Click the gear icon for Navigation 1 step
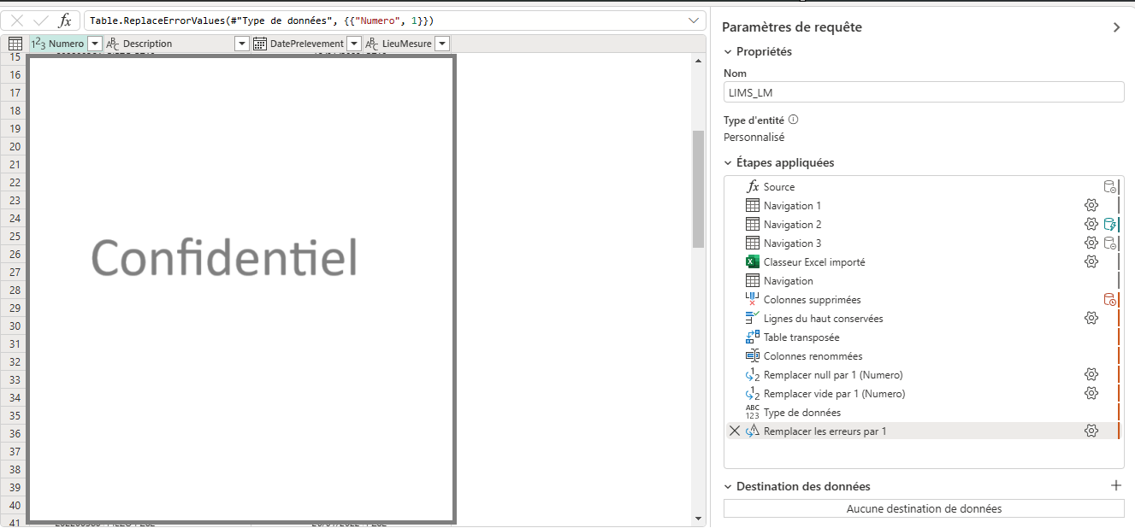Screen dimensions: 1135x528 click(x=1091, y=205)
